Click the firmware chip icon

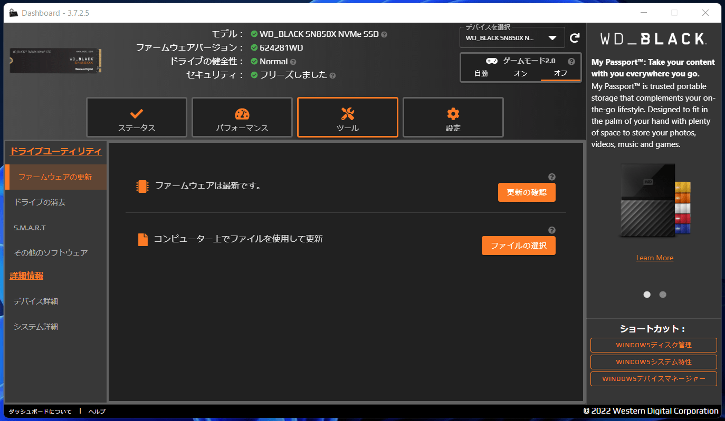[x=142, y=186]
